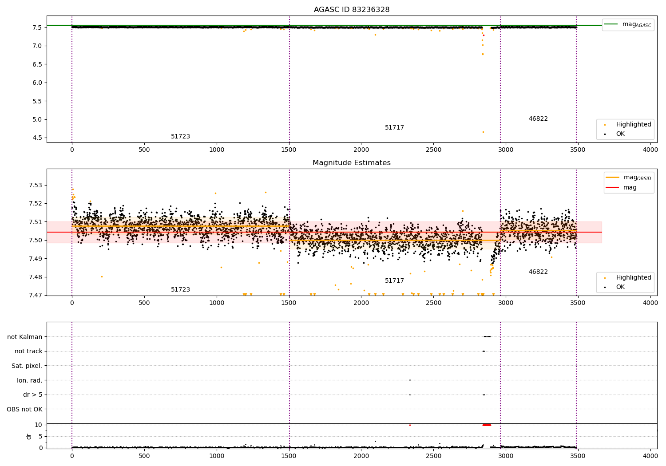
Task: Select Highlighted legend entry in top plot
Action: (x=633, y=125)
